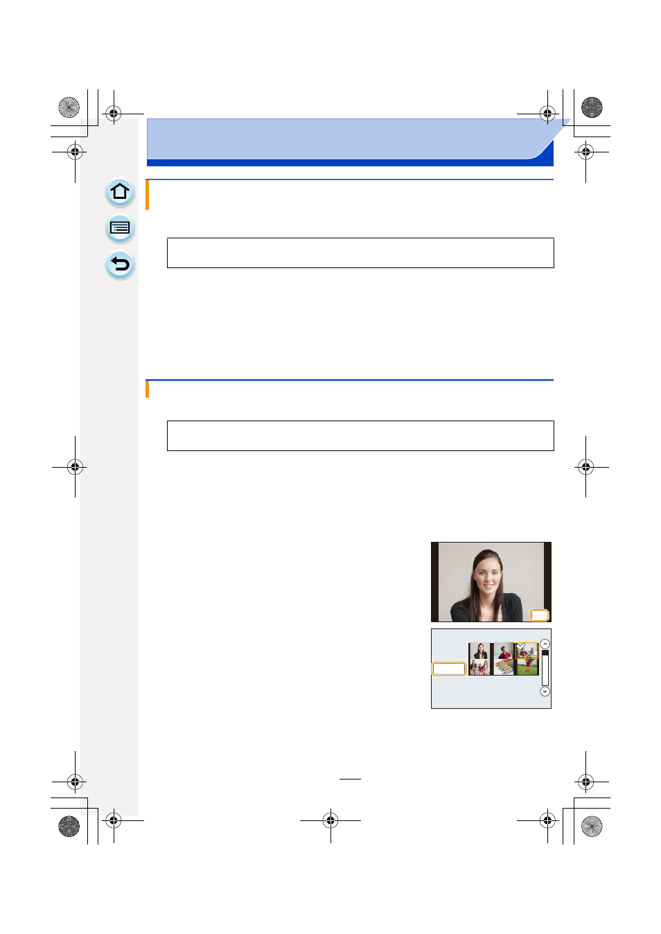Click the scroll up chevron circle
661x934 pixels.
pyautogui.click(x=545, y=644)
